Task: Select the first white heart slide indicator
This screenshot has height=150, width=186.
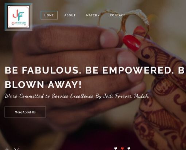Action: tap(116, 148)
